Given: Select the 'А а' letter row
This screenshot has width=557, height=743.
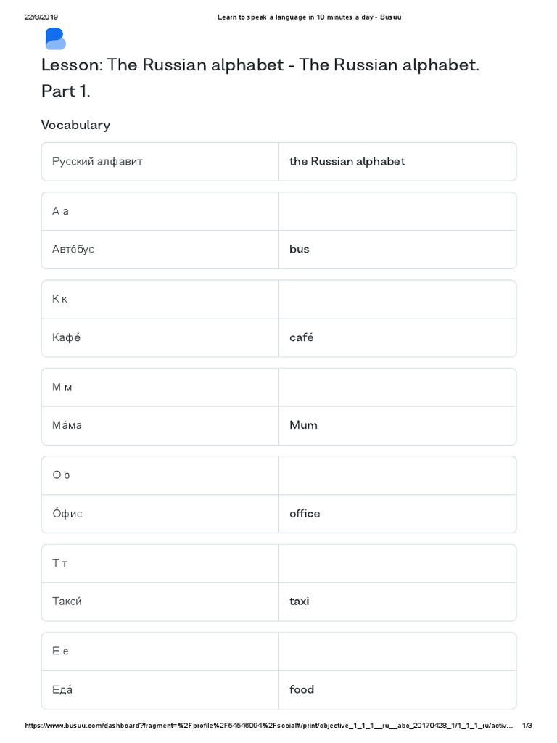Looking at the screenshot, I should [60, 211].
